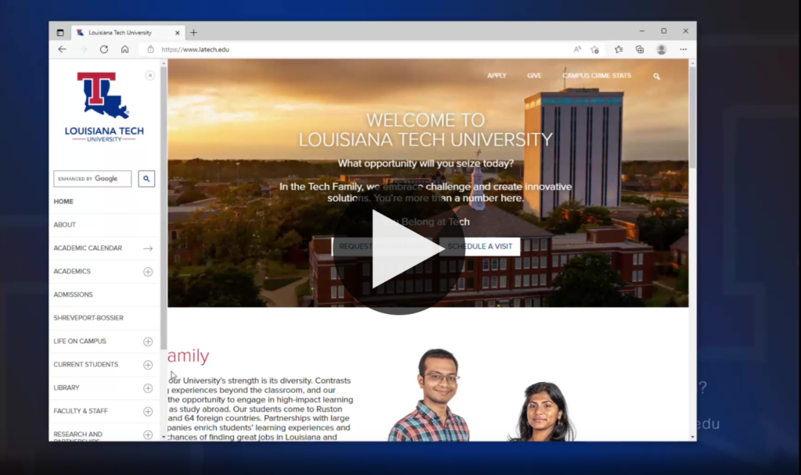Reload the page with the refresh icon

[x=104, y=49]
